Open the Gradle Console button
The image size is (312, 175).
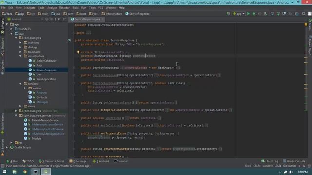[294, 161]
